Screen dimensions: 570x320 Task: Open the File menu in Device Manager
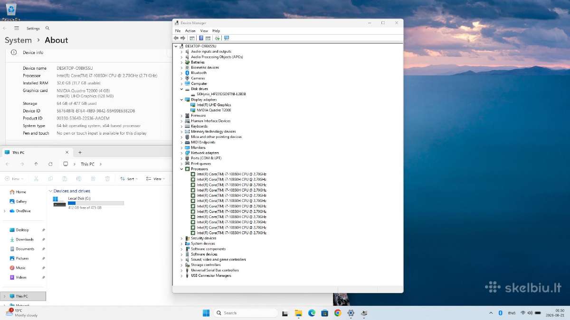pos(178,31)
